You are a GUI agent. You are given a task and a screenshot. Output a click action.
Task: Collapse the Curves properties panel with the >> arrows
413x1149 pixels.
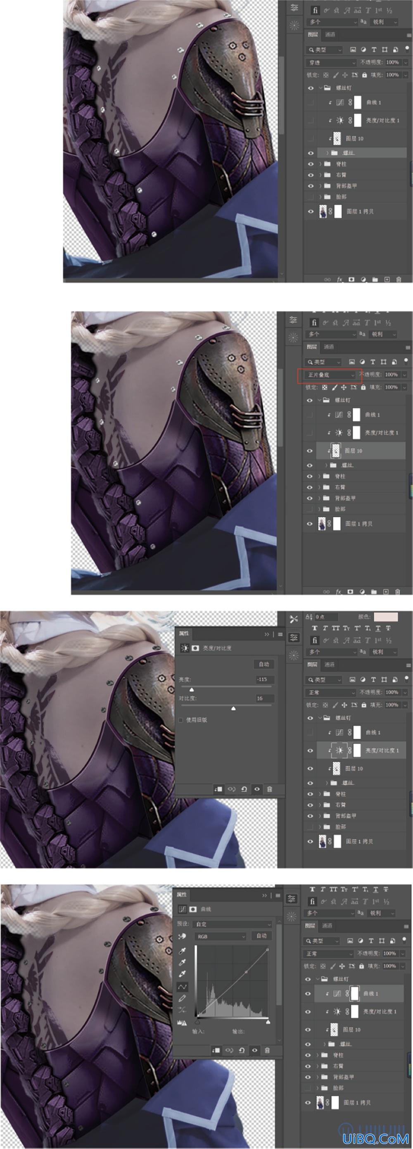(x=264, y=895)
